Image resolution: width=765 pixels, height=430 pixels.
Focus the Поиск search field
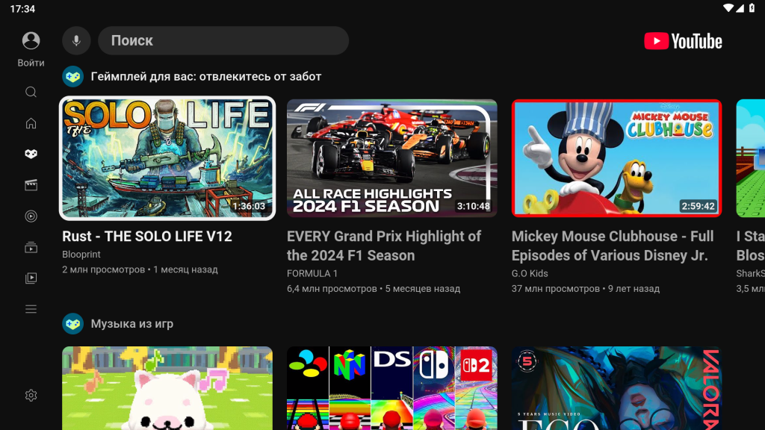pyautogui.click(x=223, y=40)
